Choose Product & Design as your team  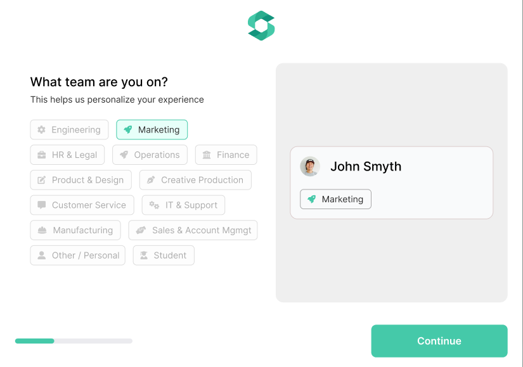click(x=81, y=180)
